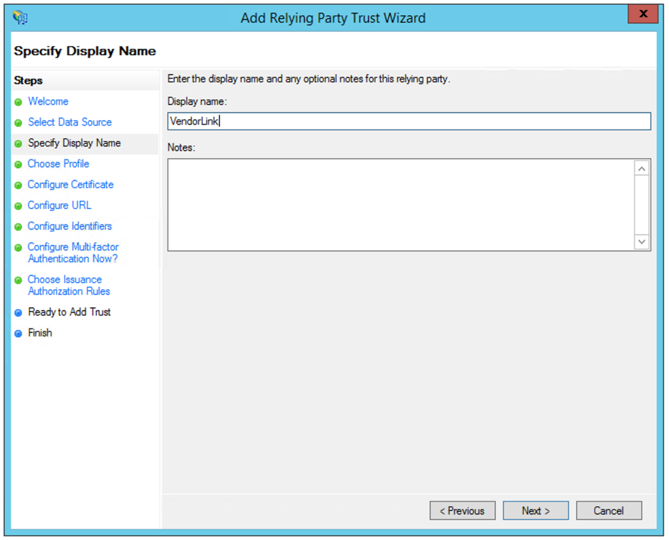Image resolution: width=669 pixels, height=540 pixels.
Task: Click the blue bullet beside Ready to Add Trust
Action: point(18,313)
